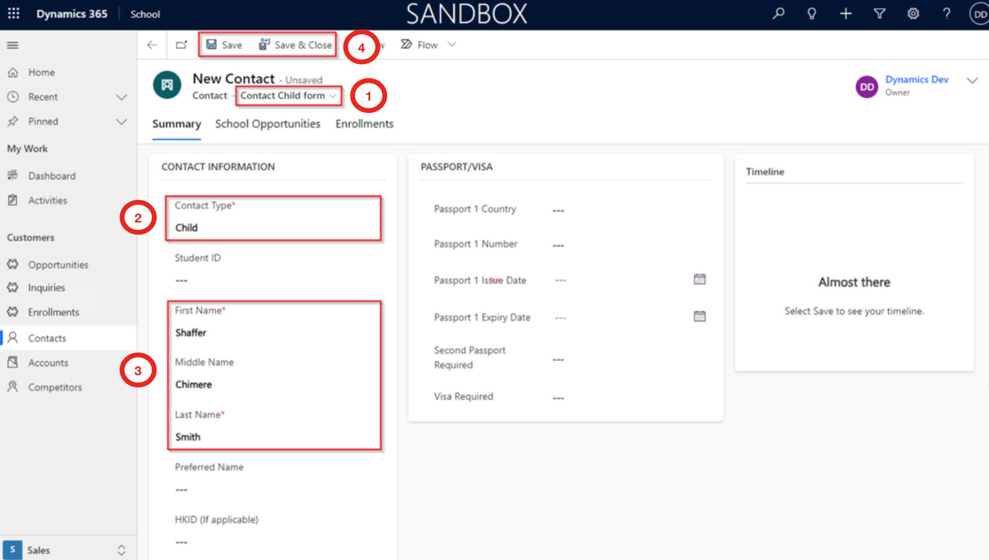Open Passport 1 Expiry Date calendar picker
Screen dimensions: 989x560
[700, 317]
